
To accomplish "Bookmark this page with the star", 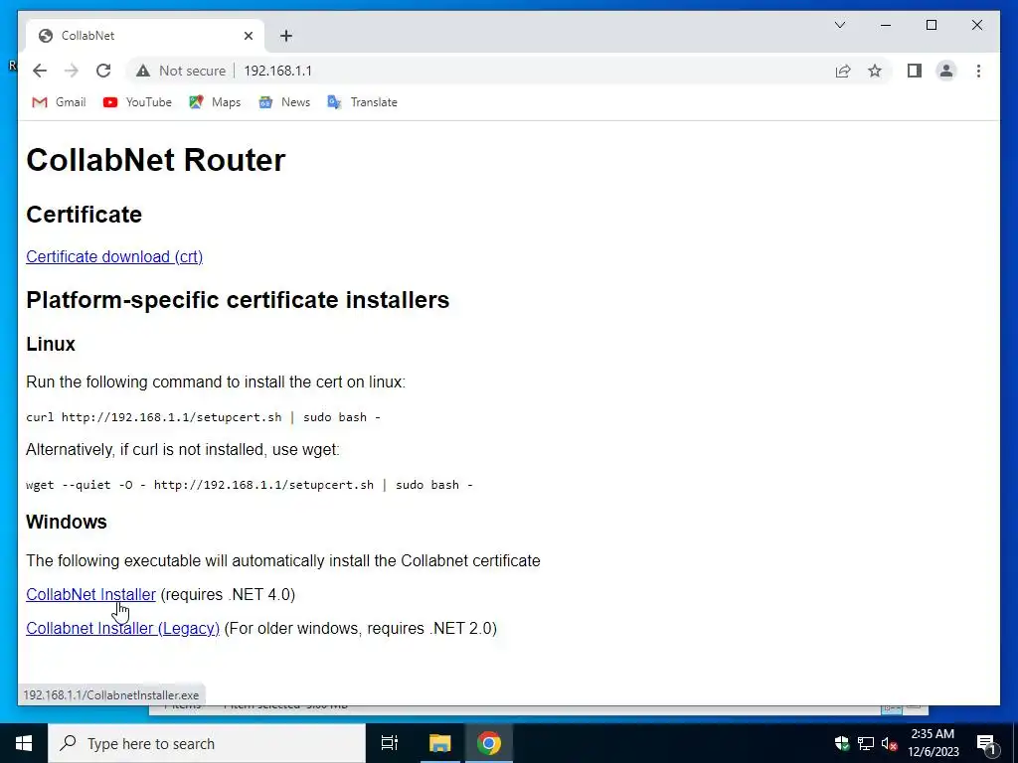I will (875, 71).
